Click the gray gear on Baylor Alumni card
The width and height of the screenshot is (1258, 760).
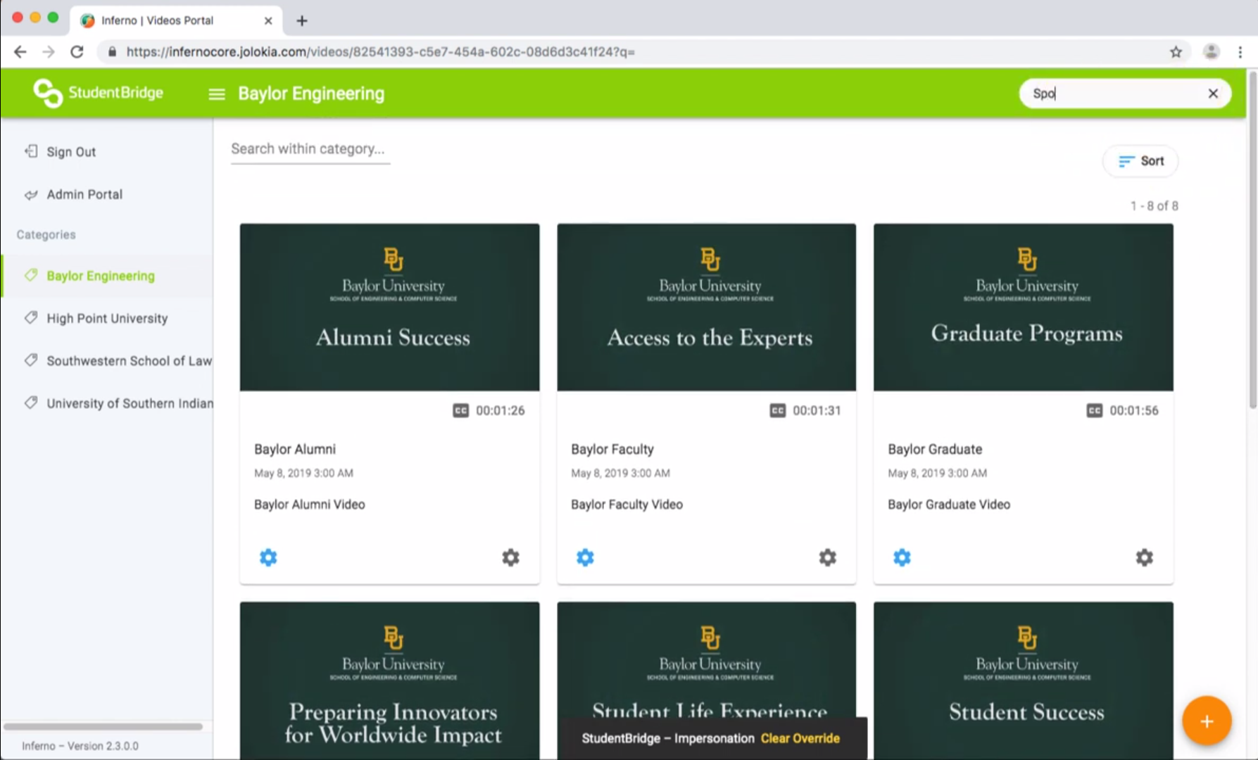tap(510, 557)
